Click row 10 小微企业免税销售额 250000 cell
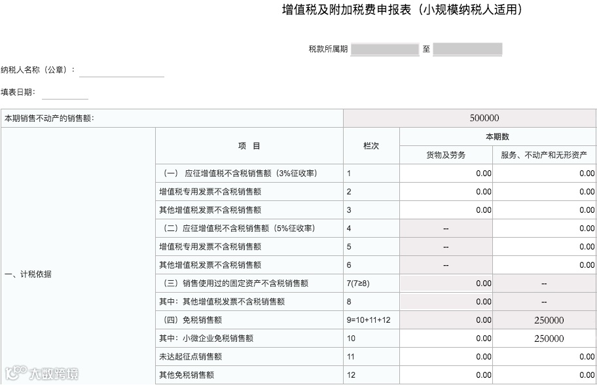The image size is (597, 385). click(x=545, y=338)
